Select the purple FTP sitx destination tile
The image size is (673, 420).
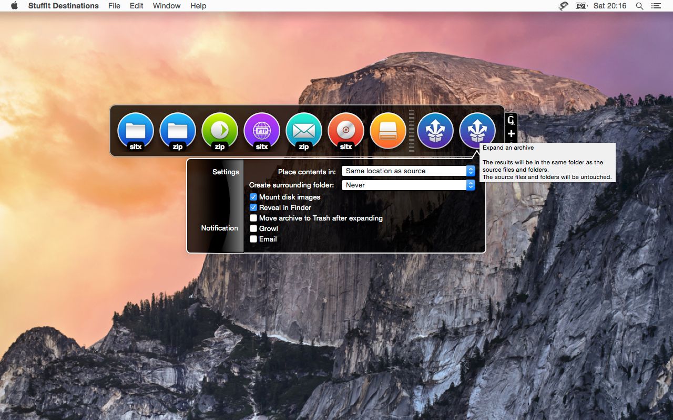coord(262,131)
